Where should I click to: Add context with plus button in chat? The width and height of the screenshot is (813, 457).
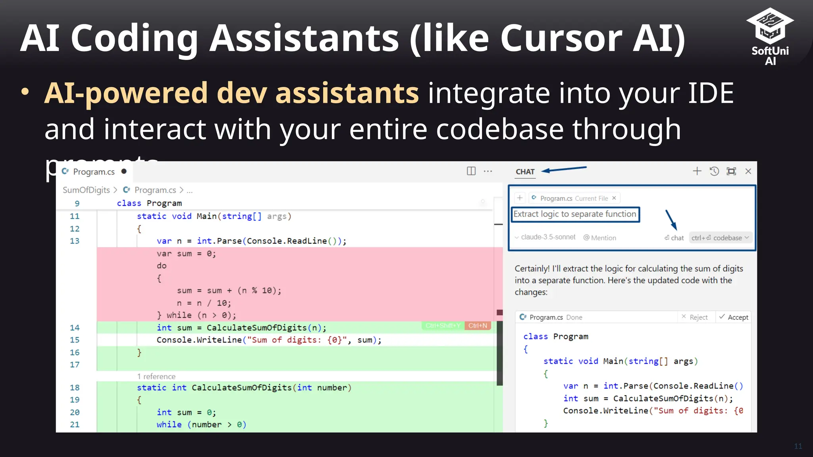tap(520, 198)
